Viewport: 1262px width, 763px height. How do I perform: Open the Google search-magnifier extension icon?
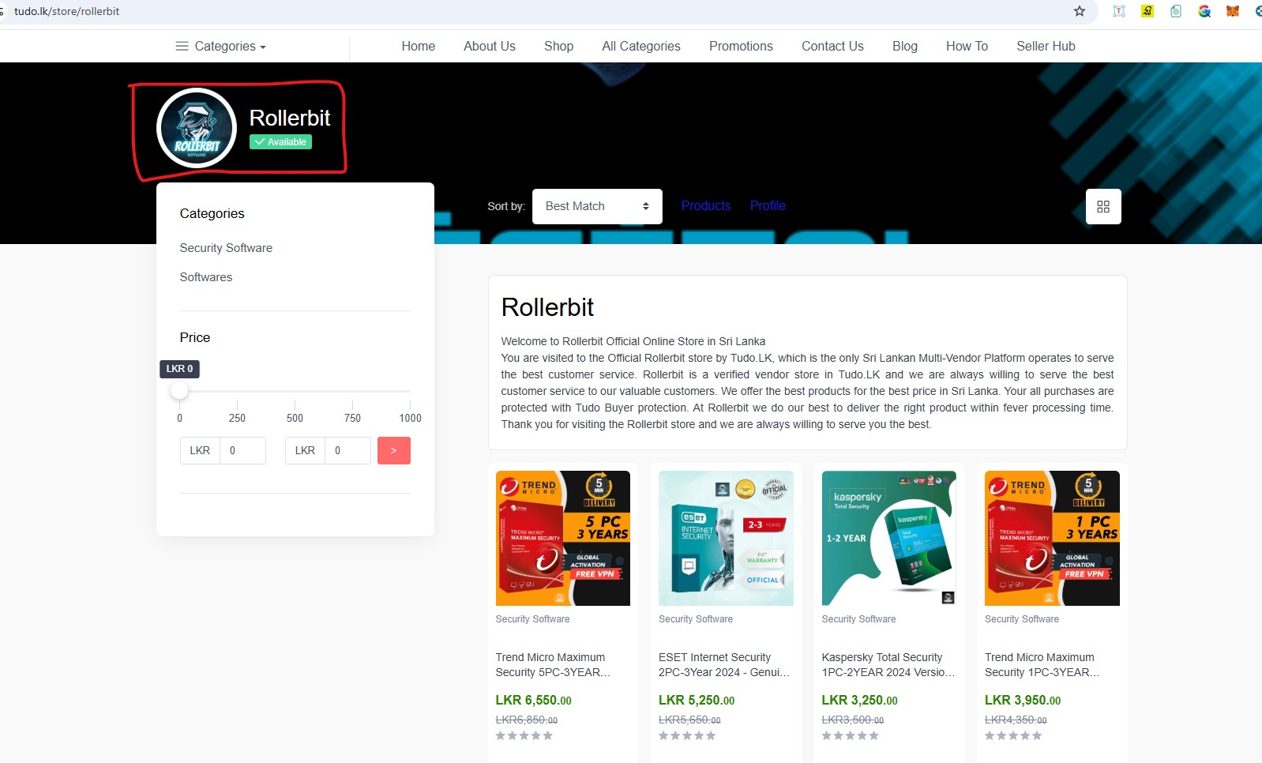click(x=1204, y=11)
